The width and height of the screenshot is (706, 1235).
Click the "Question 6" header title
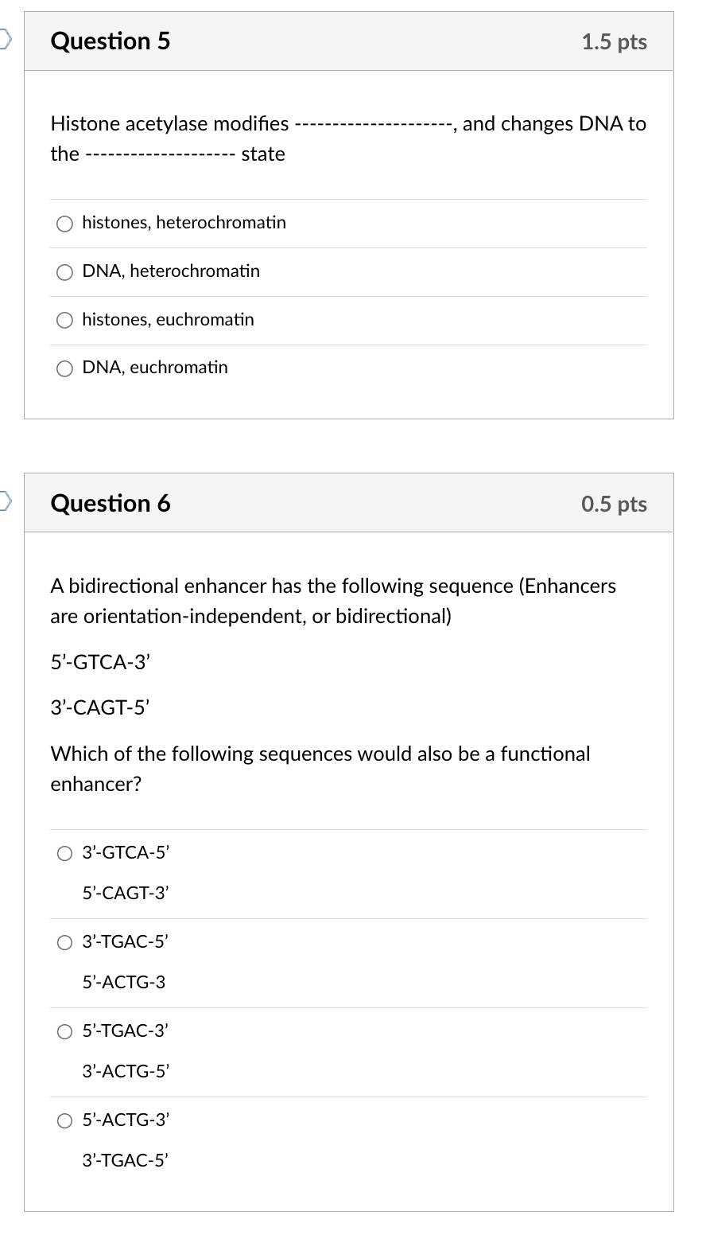click(x=111, y=504)
